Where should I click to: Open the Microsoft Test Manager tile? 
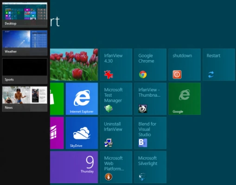pyautogui.click(x=116, y=99)
